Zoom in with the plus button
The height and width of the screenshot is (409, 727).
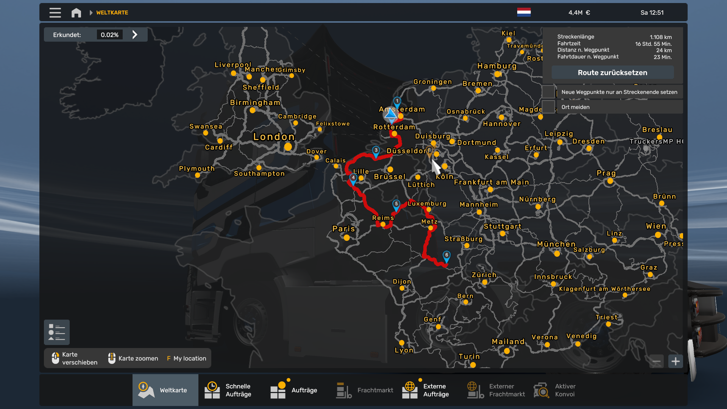pos(676,361)
